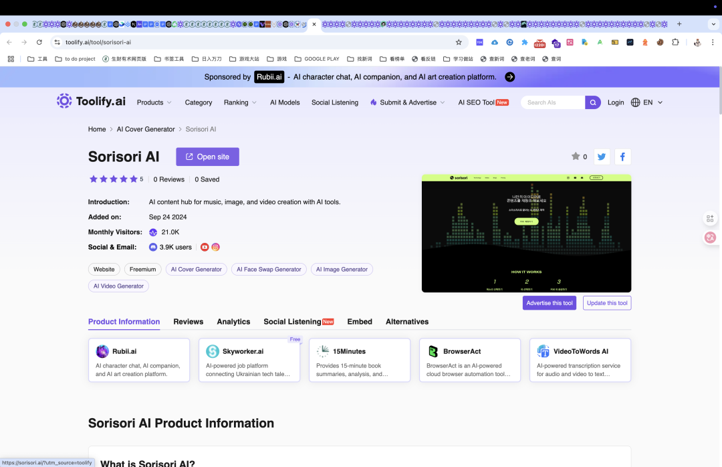Image resolution: width=722 pixels, height=467 pixels.
Task: Click the globe language icon
Action: tap(636, 102)
